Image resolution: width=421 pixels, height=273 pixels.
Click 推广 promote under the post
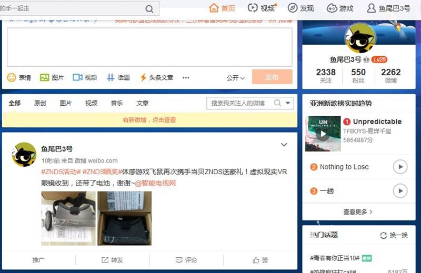point(38,260)
